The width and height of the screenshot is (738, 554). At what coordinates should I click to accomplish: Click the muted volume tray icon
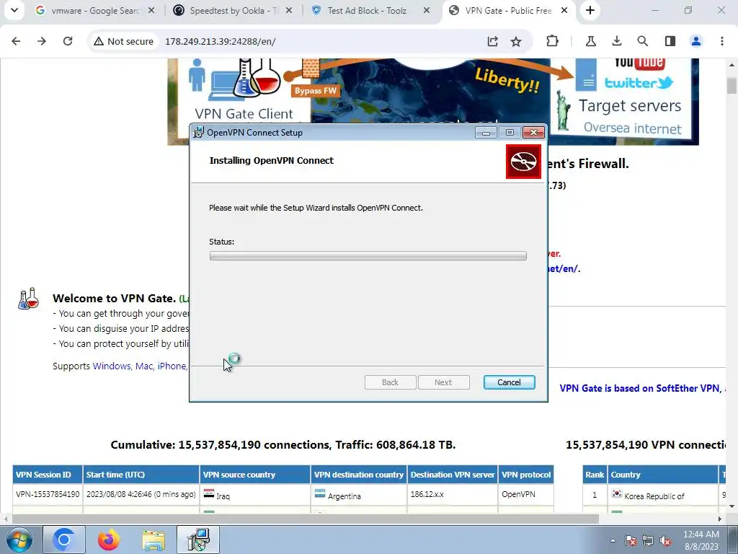tap(665, 540)
